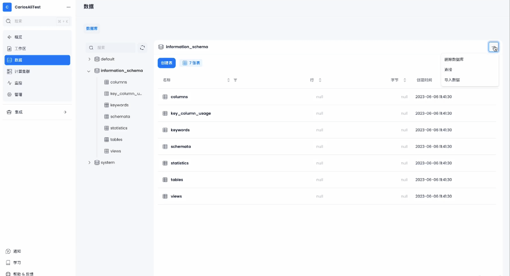
Task: Click the table icon beside schemata row
Action: tap(165, 146)
